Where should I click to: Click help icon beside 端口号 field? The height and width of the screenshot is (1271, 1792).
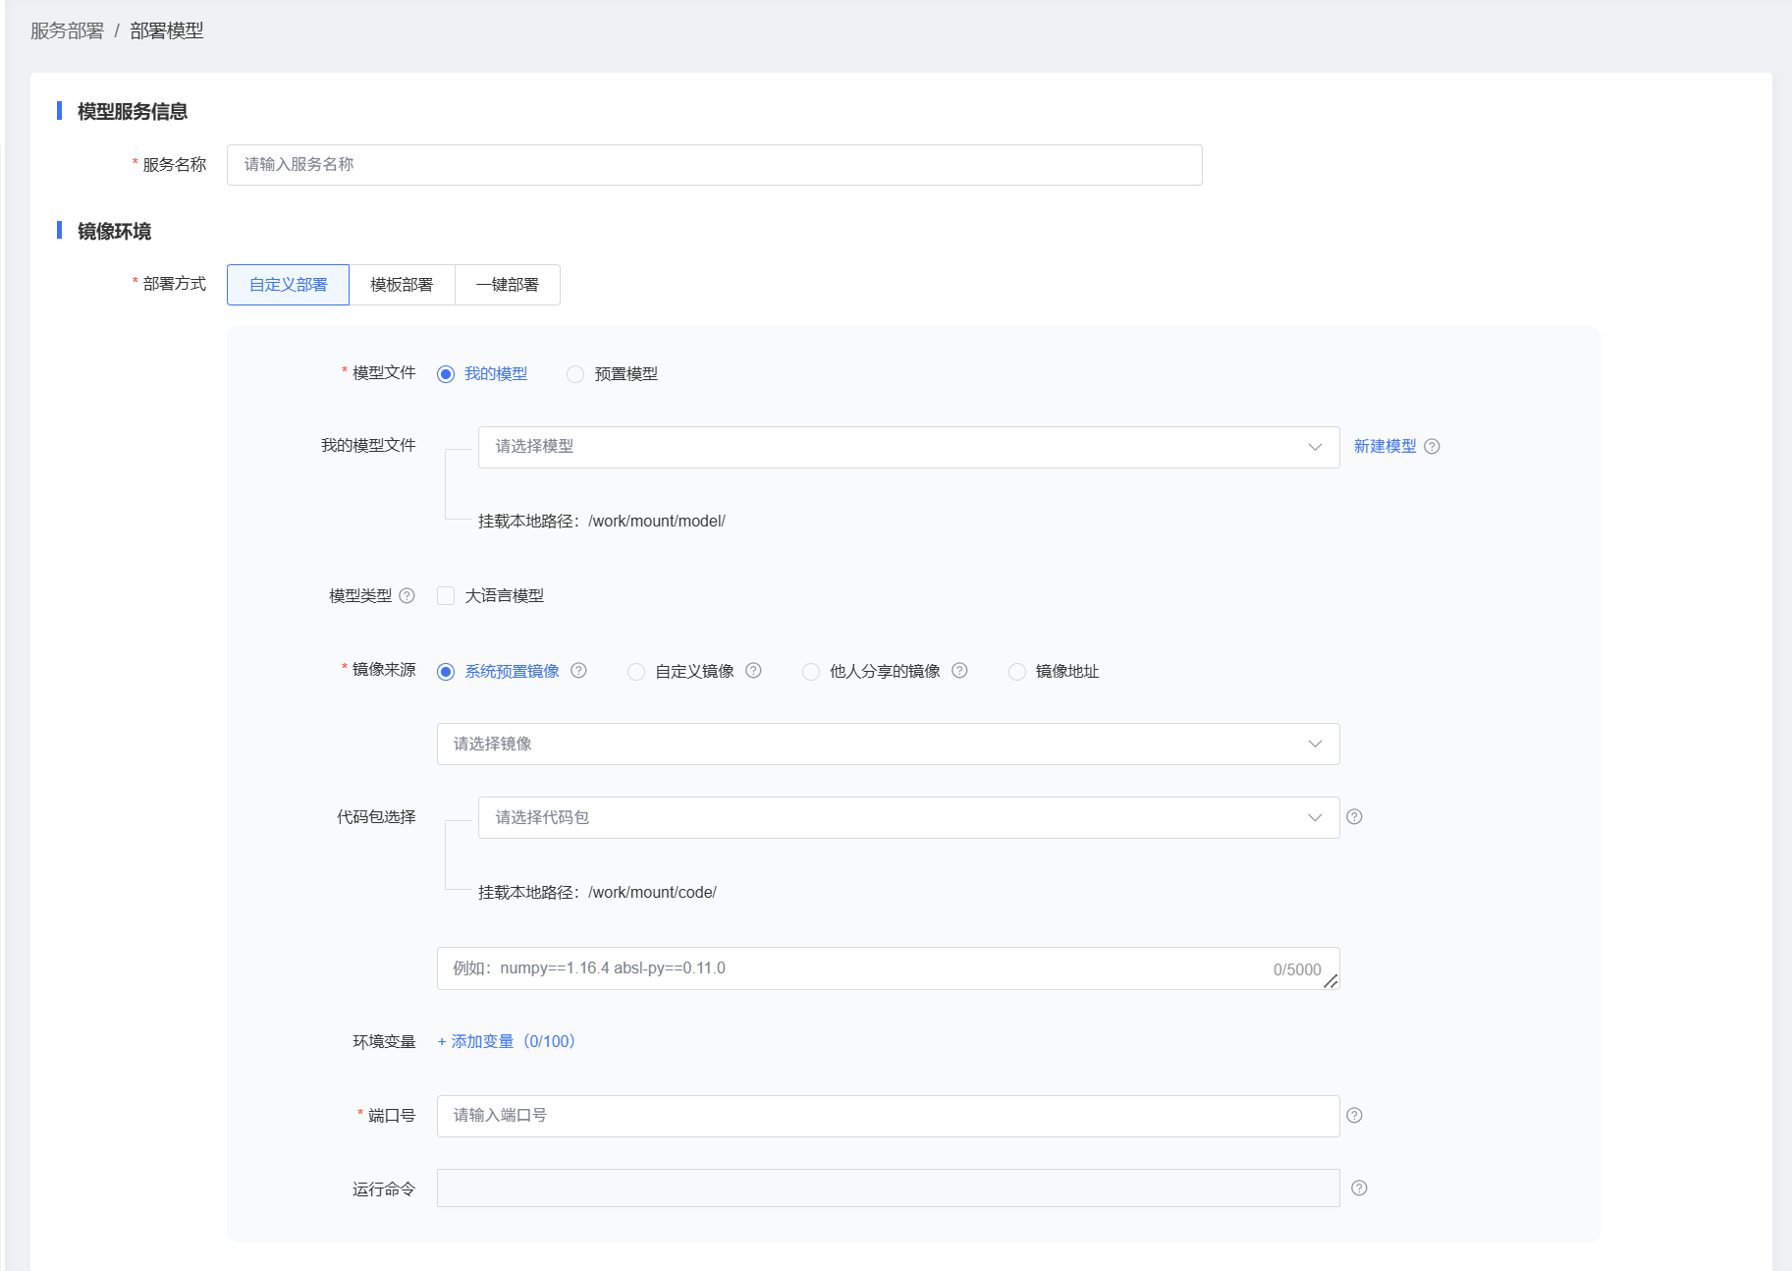(1354, 1116)
